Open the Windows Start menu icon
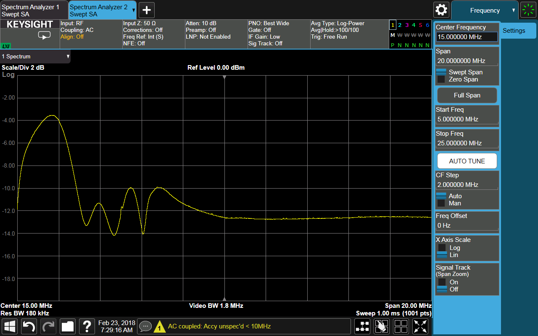The width and height of the screenshot is (538, 336). pos(10,326)
